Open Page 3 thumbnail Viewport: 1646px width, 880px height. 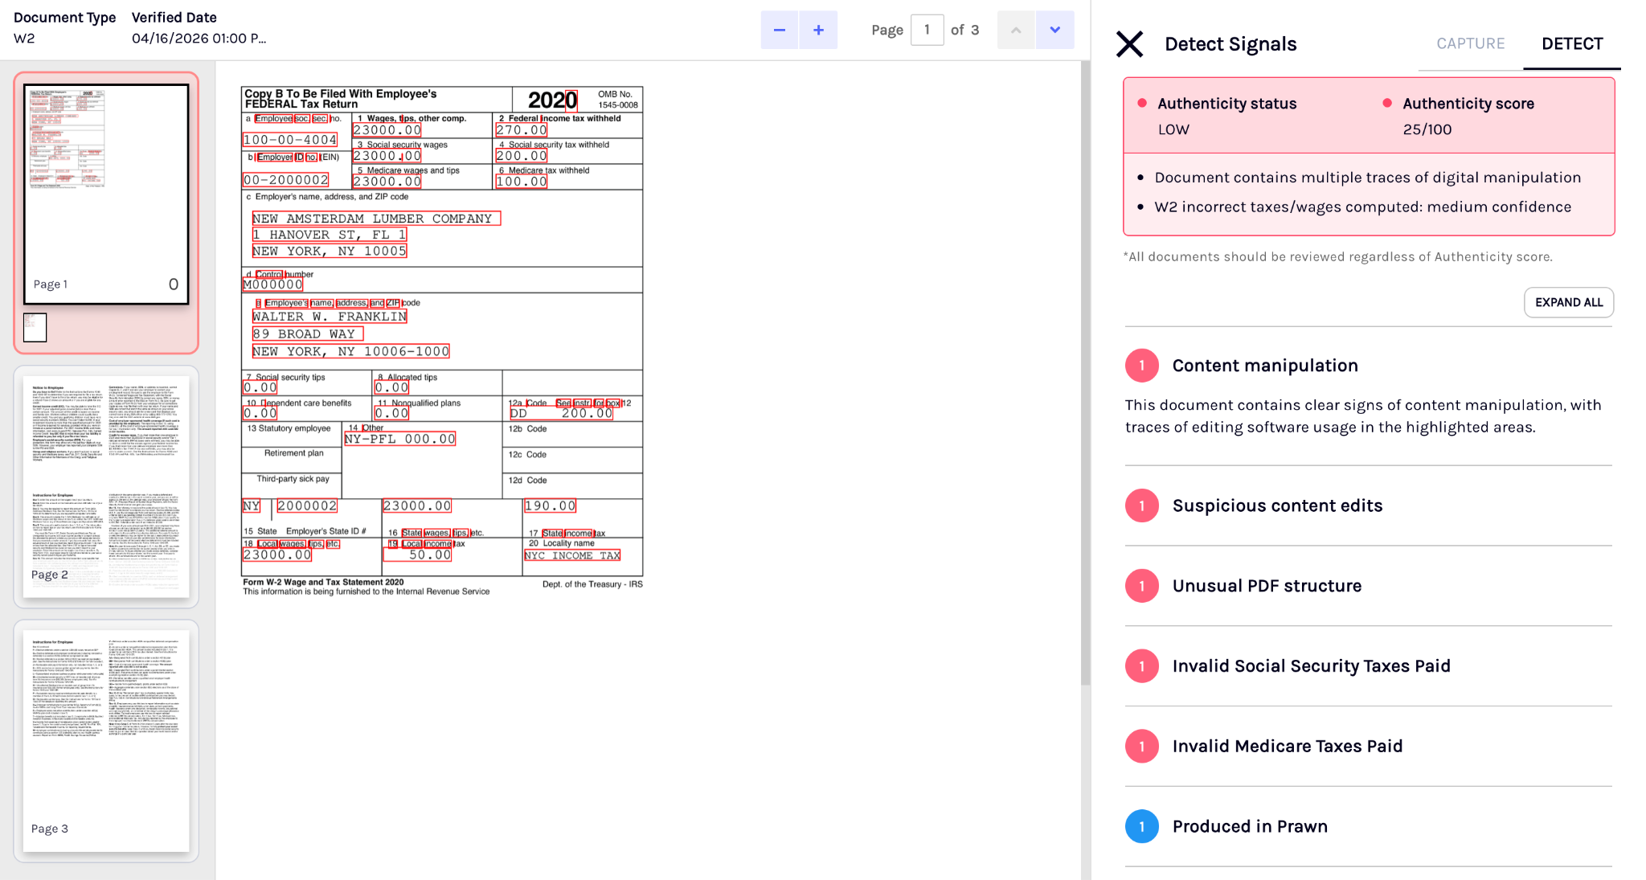pyautogui.click(x=106, y=740)
